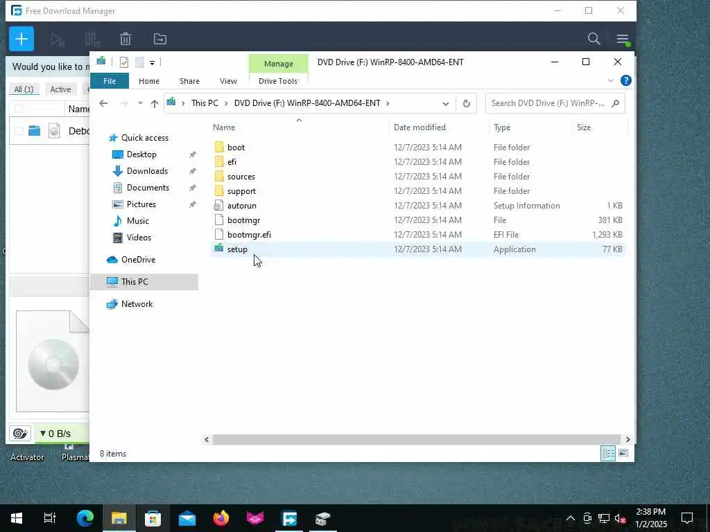Switch to Details view icon
Viewport: 710px width, 532px height.
[x=607, y=453]
